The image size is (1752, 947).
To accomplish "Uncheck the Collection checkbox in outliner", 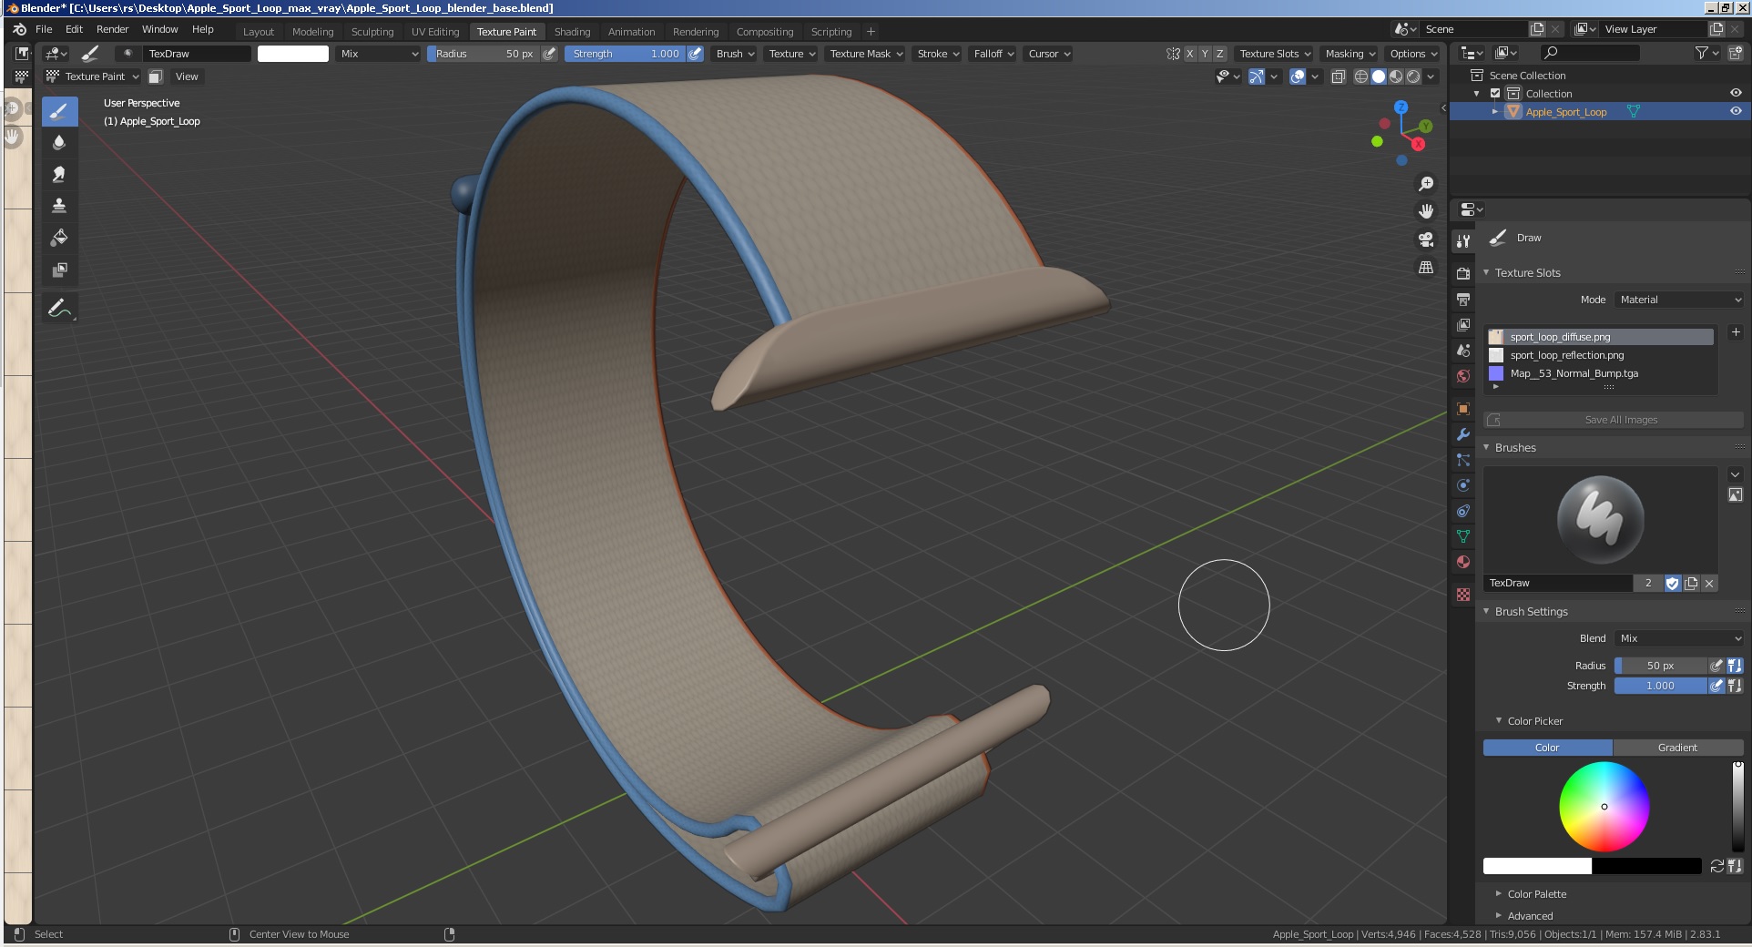I will pos(1495,93).
